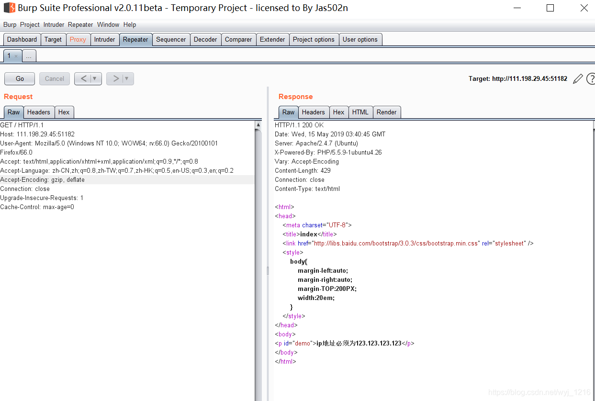Image resolution: width=595 pixels, height=401 pixels.
Task: Open back history dropdown arrow
Action: click(95, 78)
